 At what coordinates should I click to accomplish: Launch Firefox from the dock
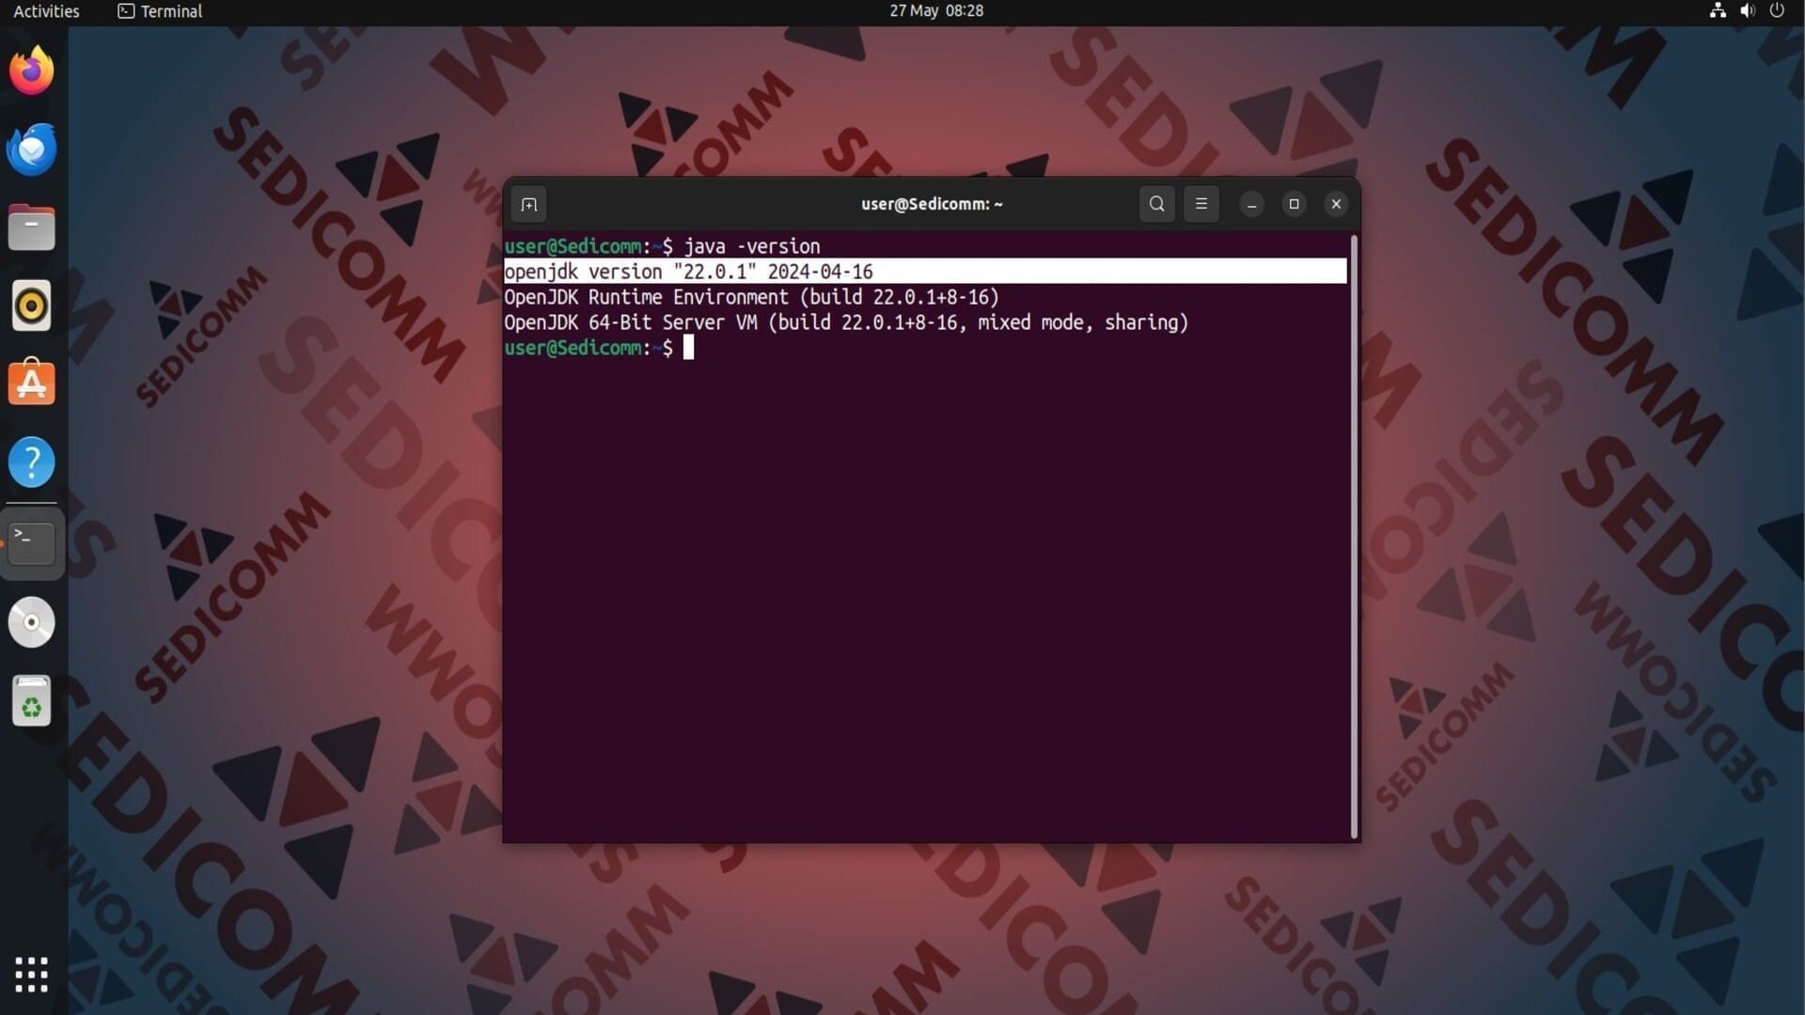click(x=32, y=71)
